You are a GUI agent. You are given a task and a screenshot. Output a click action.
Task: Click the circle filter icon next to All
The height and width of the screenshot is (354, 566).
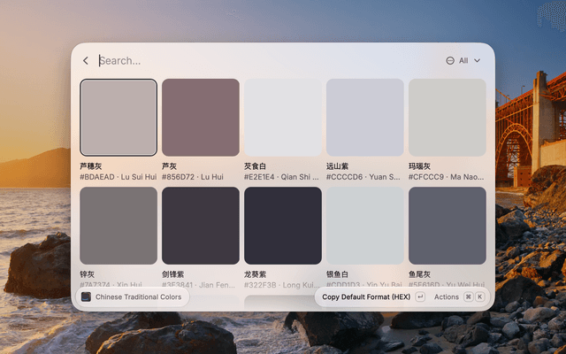450,61
